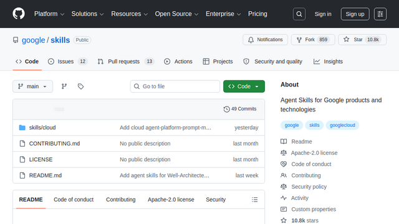Open the search magnifier button
Viewport: 399px width, 224px height.
coord(299,14)
